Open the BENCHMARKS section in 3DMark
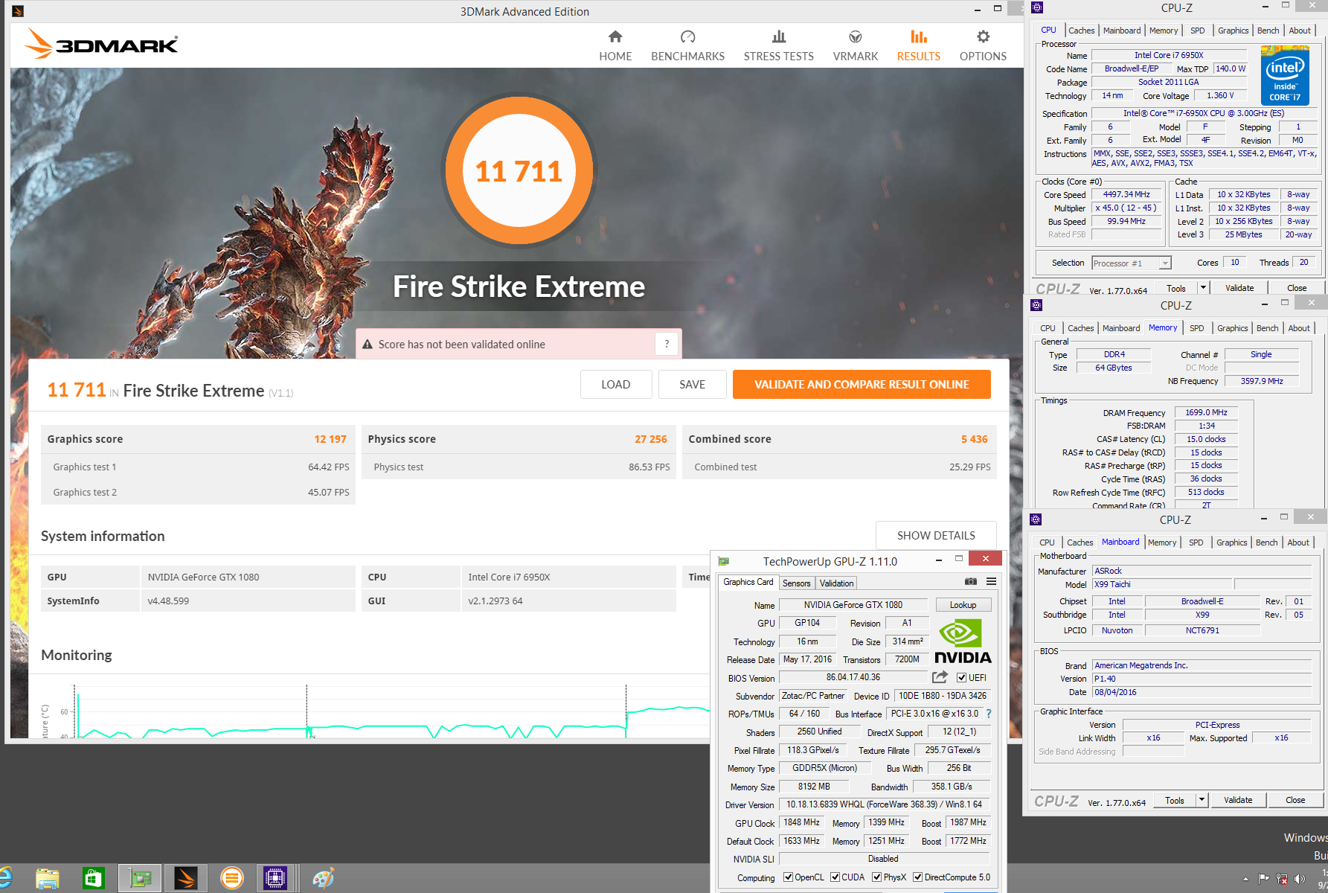This screenshot has width=1328, height=893. pos(687,46)
